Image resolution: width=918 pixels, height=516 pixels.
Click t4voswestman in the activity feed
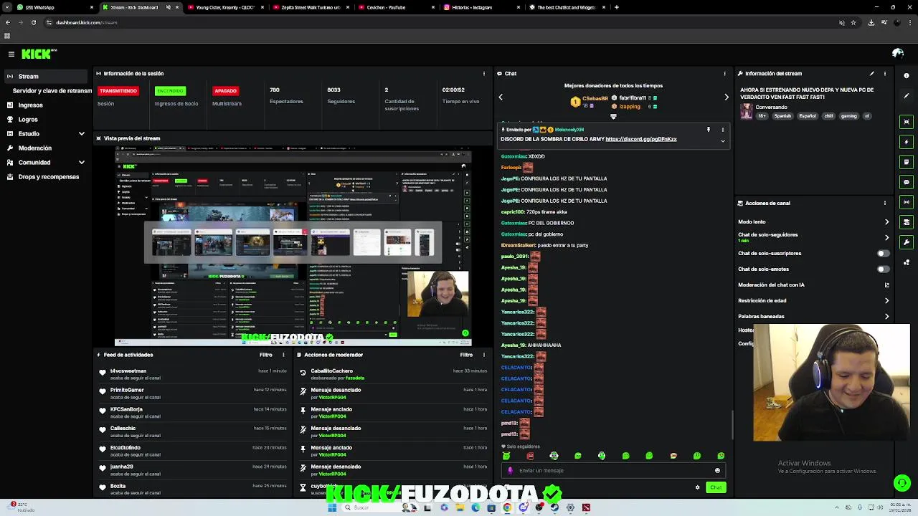[x=128, y=371]
